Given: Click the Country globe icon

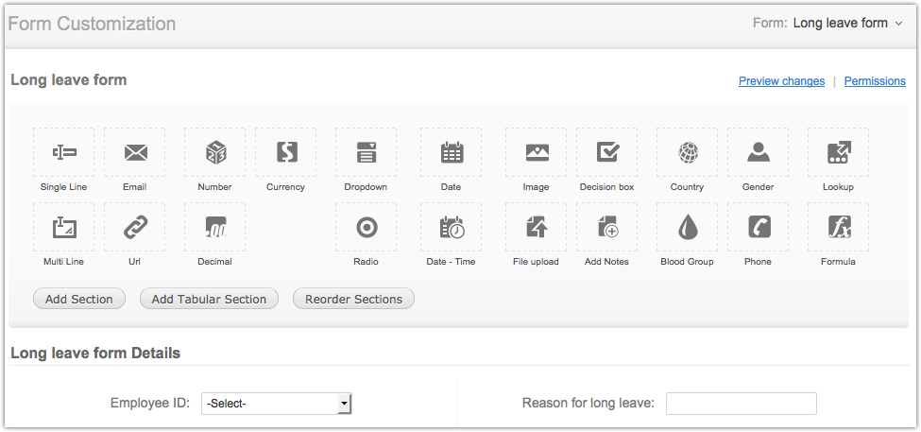Looking at the screenshot, I should pyautogui.click(x=688, y=152).
